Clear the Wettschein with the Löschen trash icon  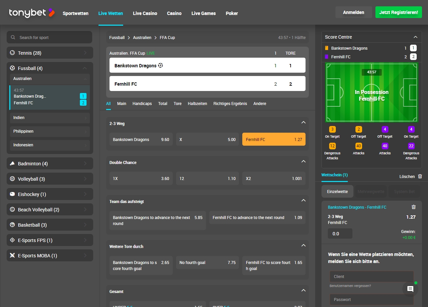click(420, 176)
